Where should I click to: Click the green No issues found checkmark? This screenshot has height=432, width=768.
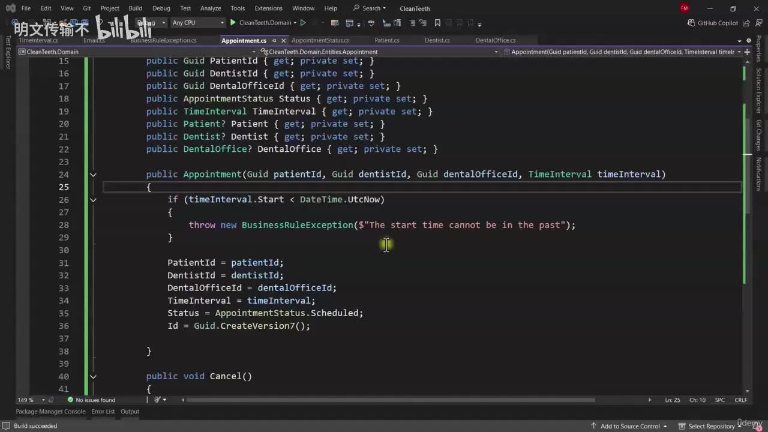click(x=70, y=400)
